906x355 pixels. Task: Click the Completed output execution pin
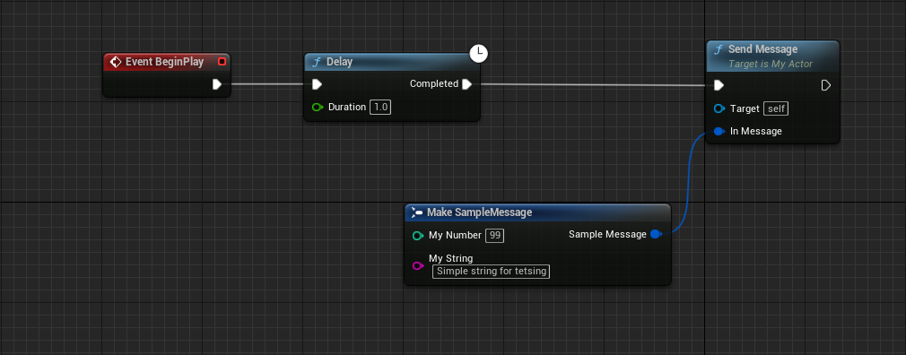point(466,84)
